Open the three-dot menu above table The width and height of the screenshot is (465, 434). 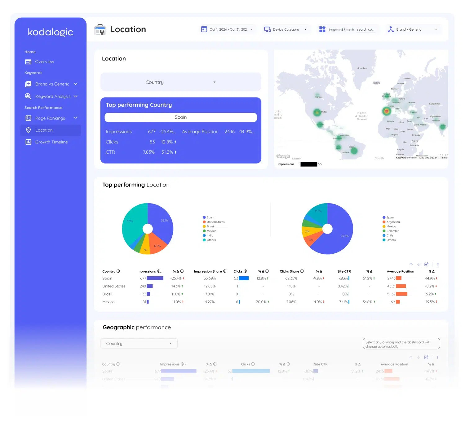point(438,265)
